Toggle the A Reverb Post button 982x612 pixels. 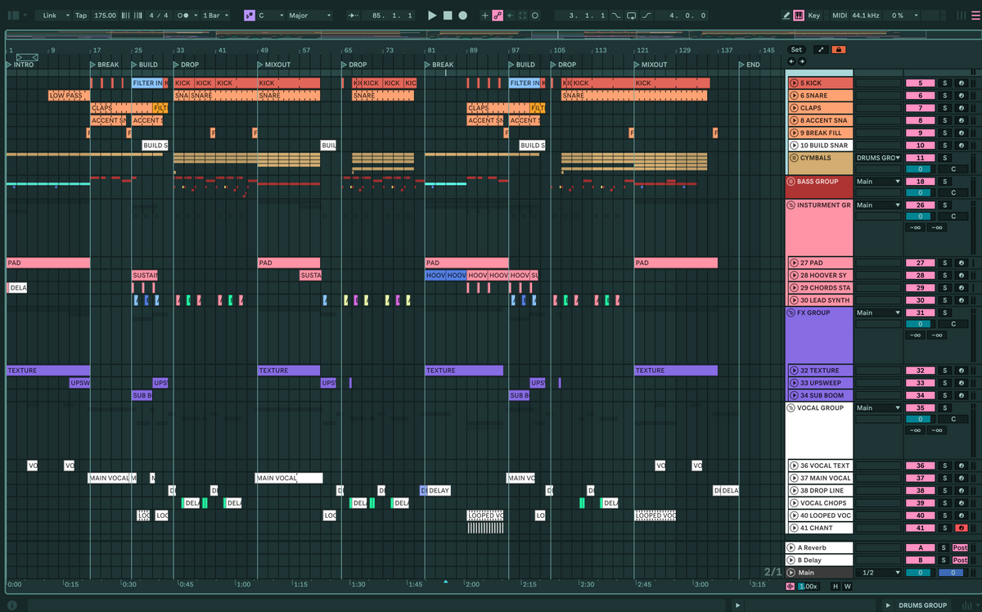click(x=960, y=548)
